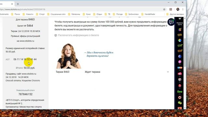Click the 'Тираж 8463' label under photo
Image resolution: width=208 pixels, height=117 pixels.
click(x=62, y=72)
